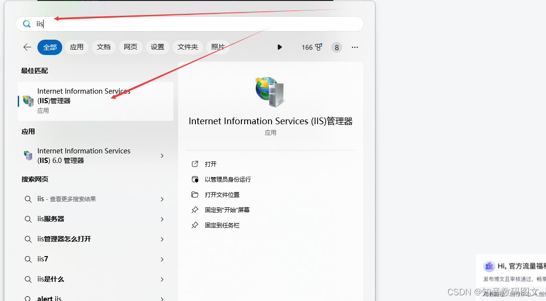The image size is (546, 301).
Task: Open web result iis - 查看更多搜索结果
Action: click(95, 199)
